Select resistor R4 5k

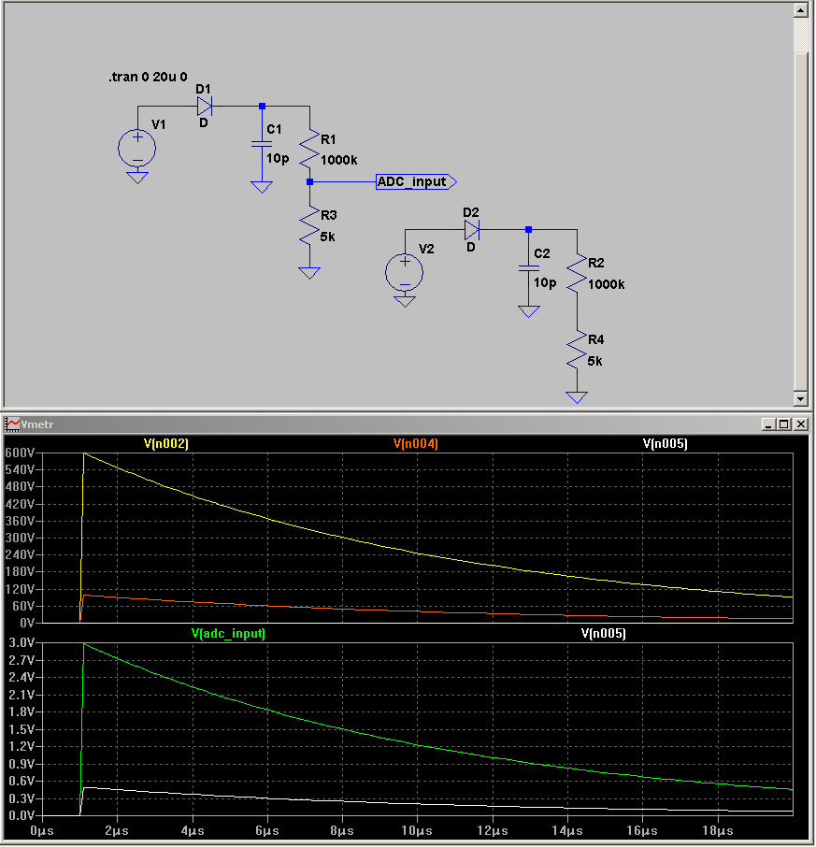577,352
